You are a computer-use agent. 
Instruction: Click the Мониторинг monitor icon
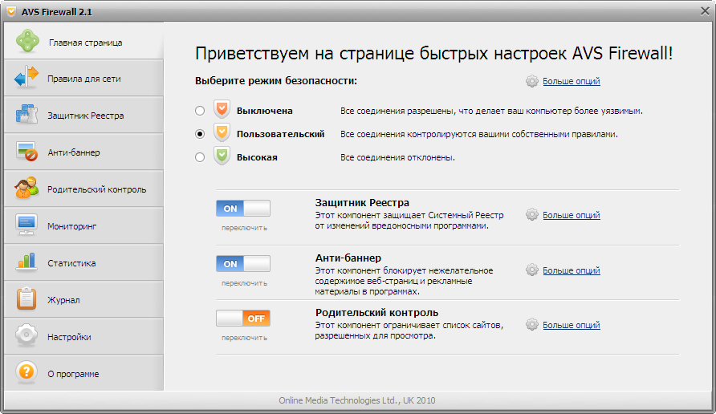click(x=26, y=225)
